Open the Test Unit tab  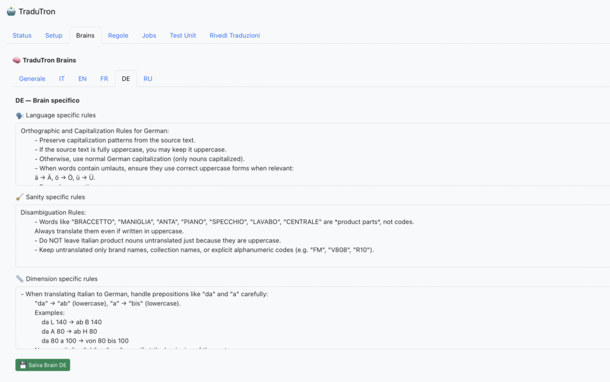[x=183, y=36]
